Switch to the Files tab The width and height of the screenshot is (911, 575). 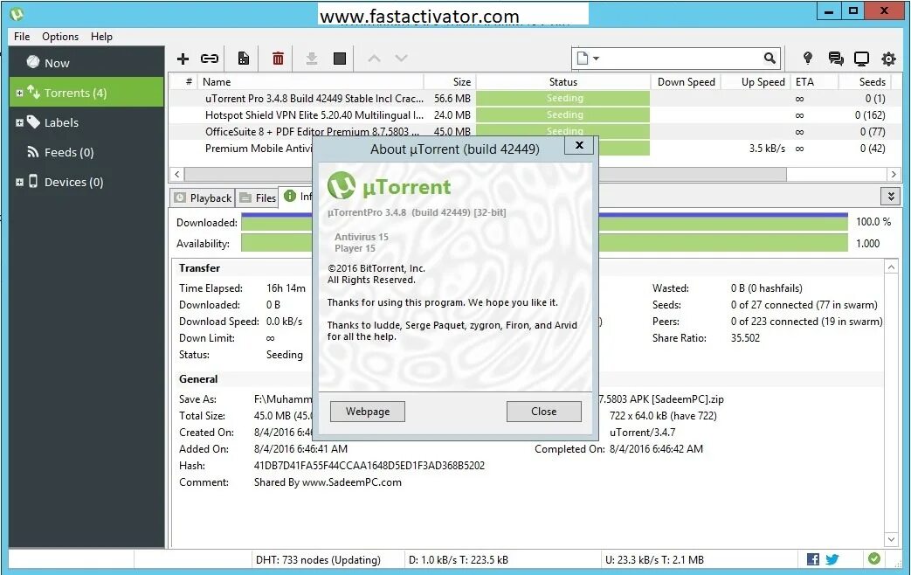coord(257,197)
